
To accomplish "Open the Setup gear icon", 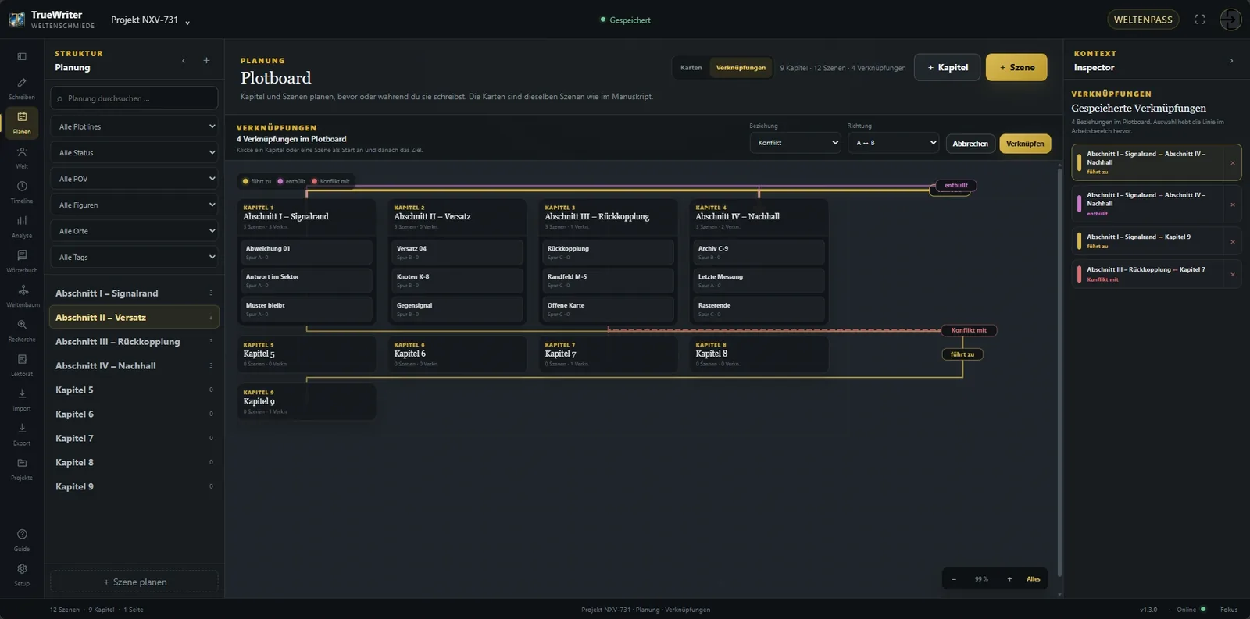I will click(x=22, y=575).
